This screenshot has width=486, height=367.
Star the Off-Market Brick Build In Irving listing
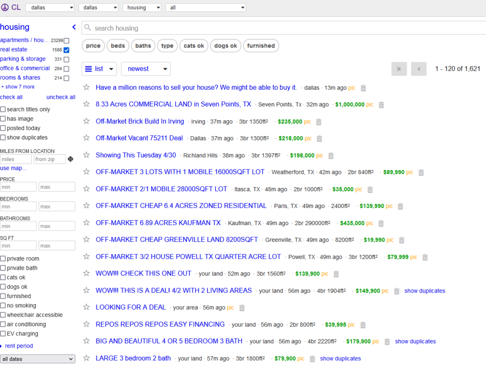pyautogui.click(x=86, y=121)
